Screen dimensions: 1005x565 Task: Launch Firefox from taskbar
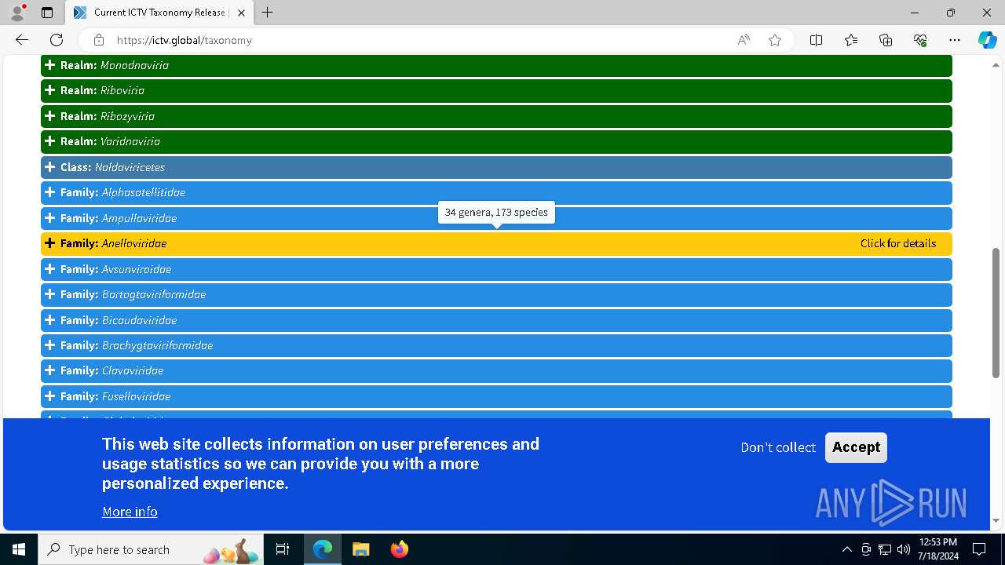click(399, 549)
